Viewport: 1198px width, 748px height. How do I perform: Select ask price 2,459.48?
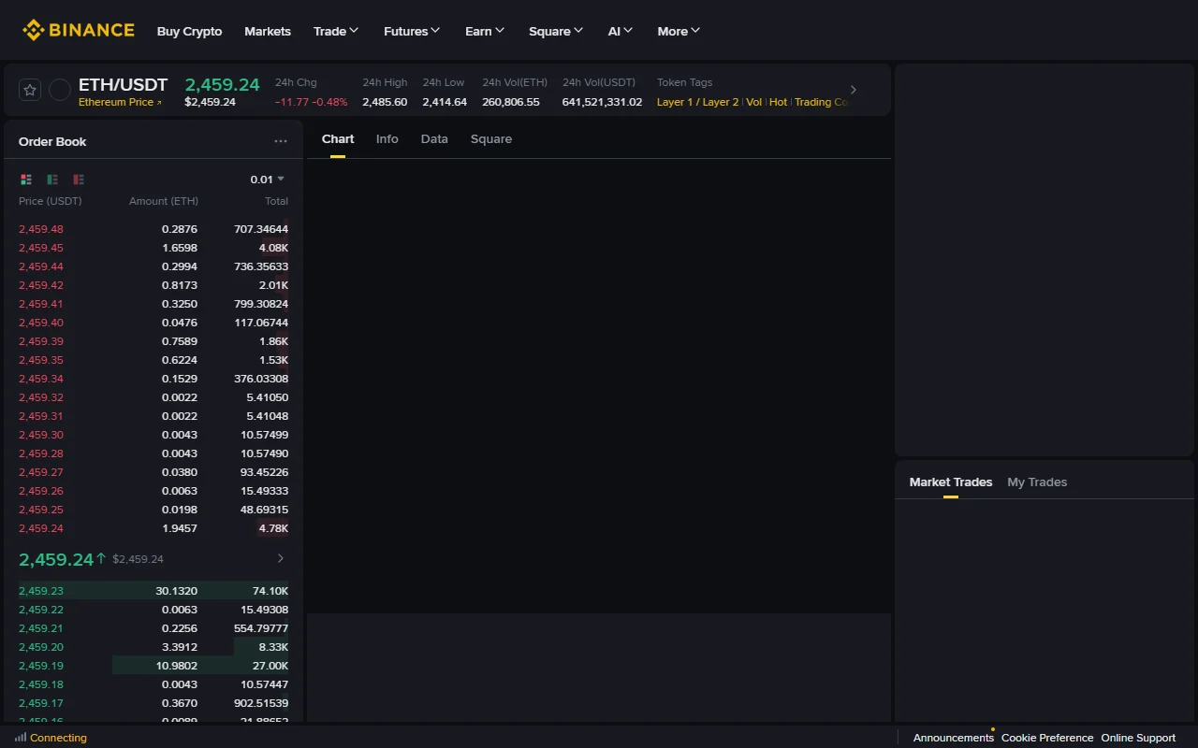coord(41,229)
